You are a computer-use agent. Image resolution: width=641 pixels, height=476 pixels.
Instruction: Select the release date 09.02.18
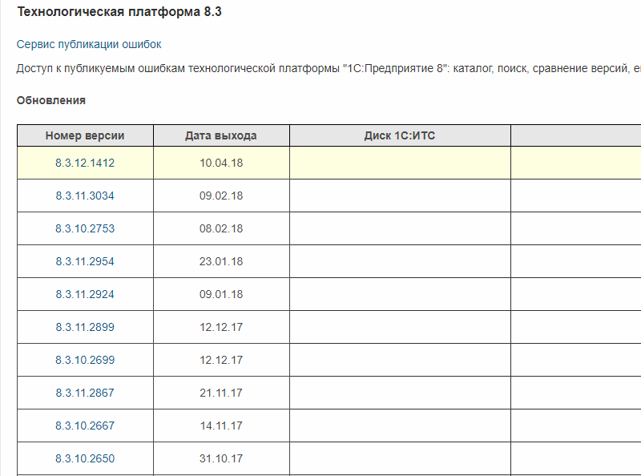tap(221, 196)
